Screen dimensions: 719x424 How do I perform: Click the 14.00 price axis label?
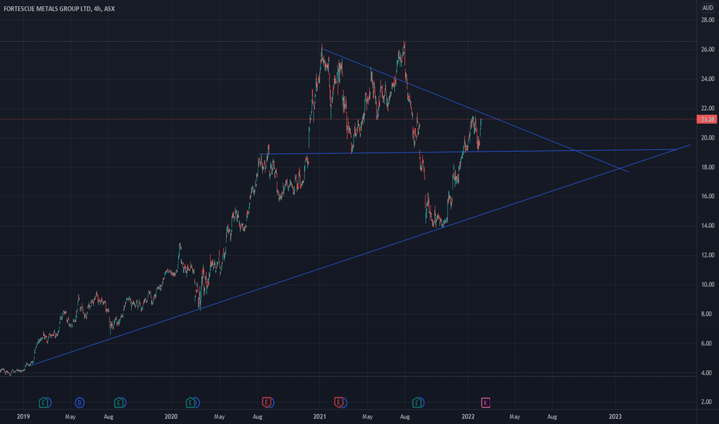707,226
